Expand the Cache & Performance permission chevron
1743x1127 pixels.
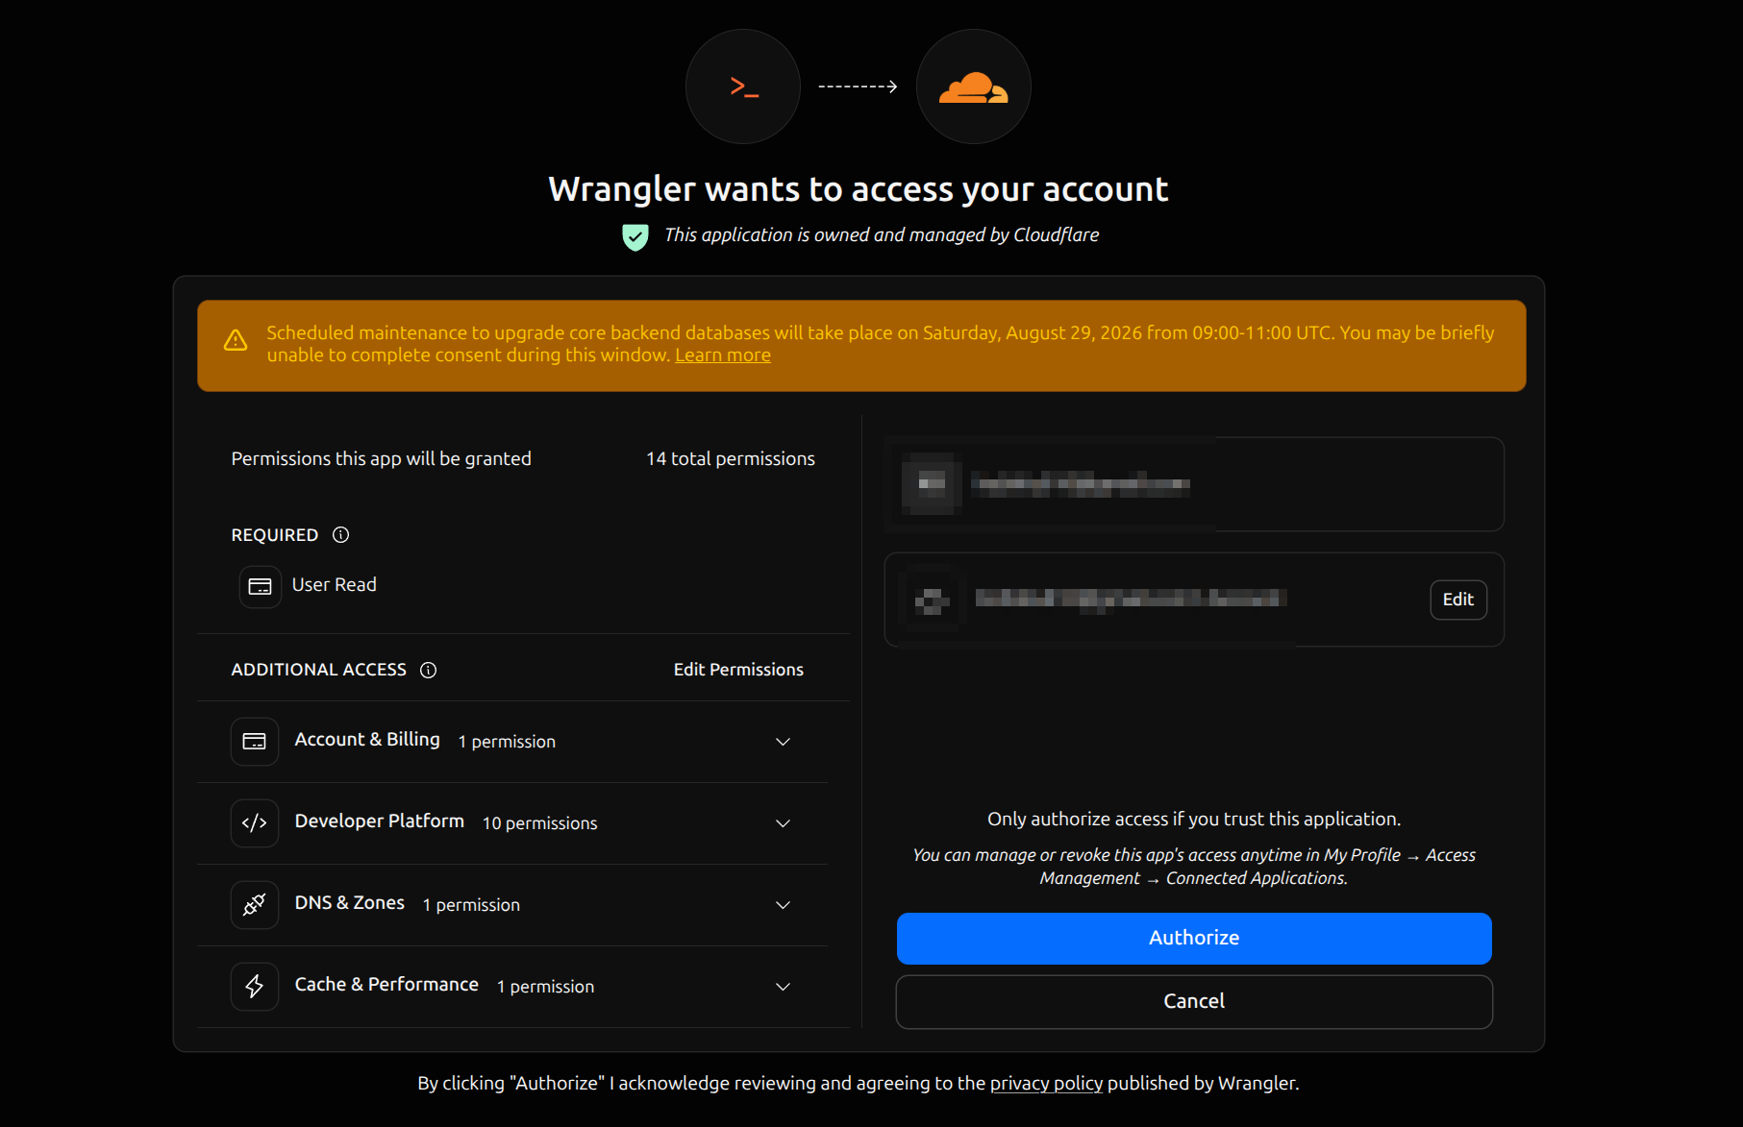[783, 987]
